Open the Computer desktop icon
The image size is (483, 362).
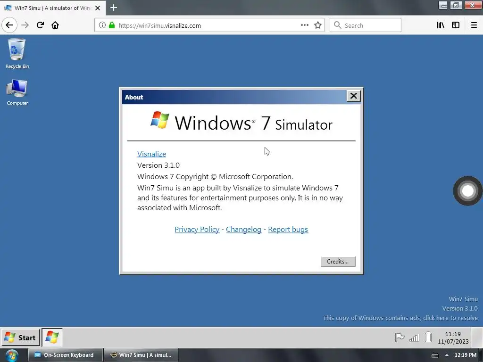pos(17,92)
